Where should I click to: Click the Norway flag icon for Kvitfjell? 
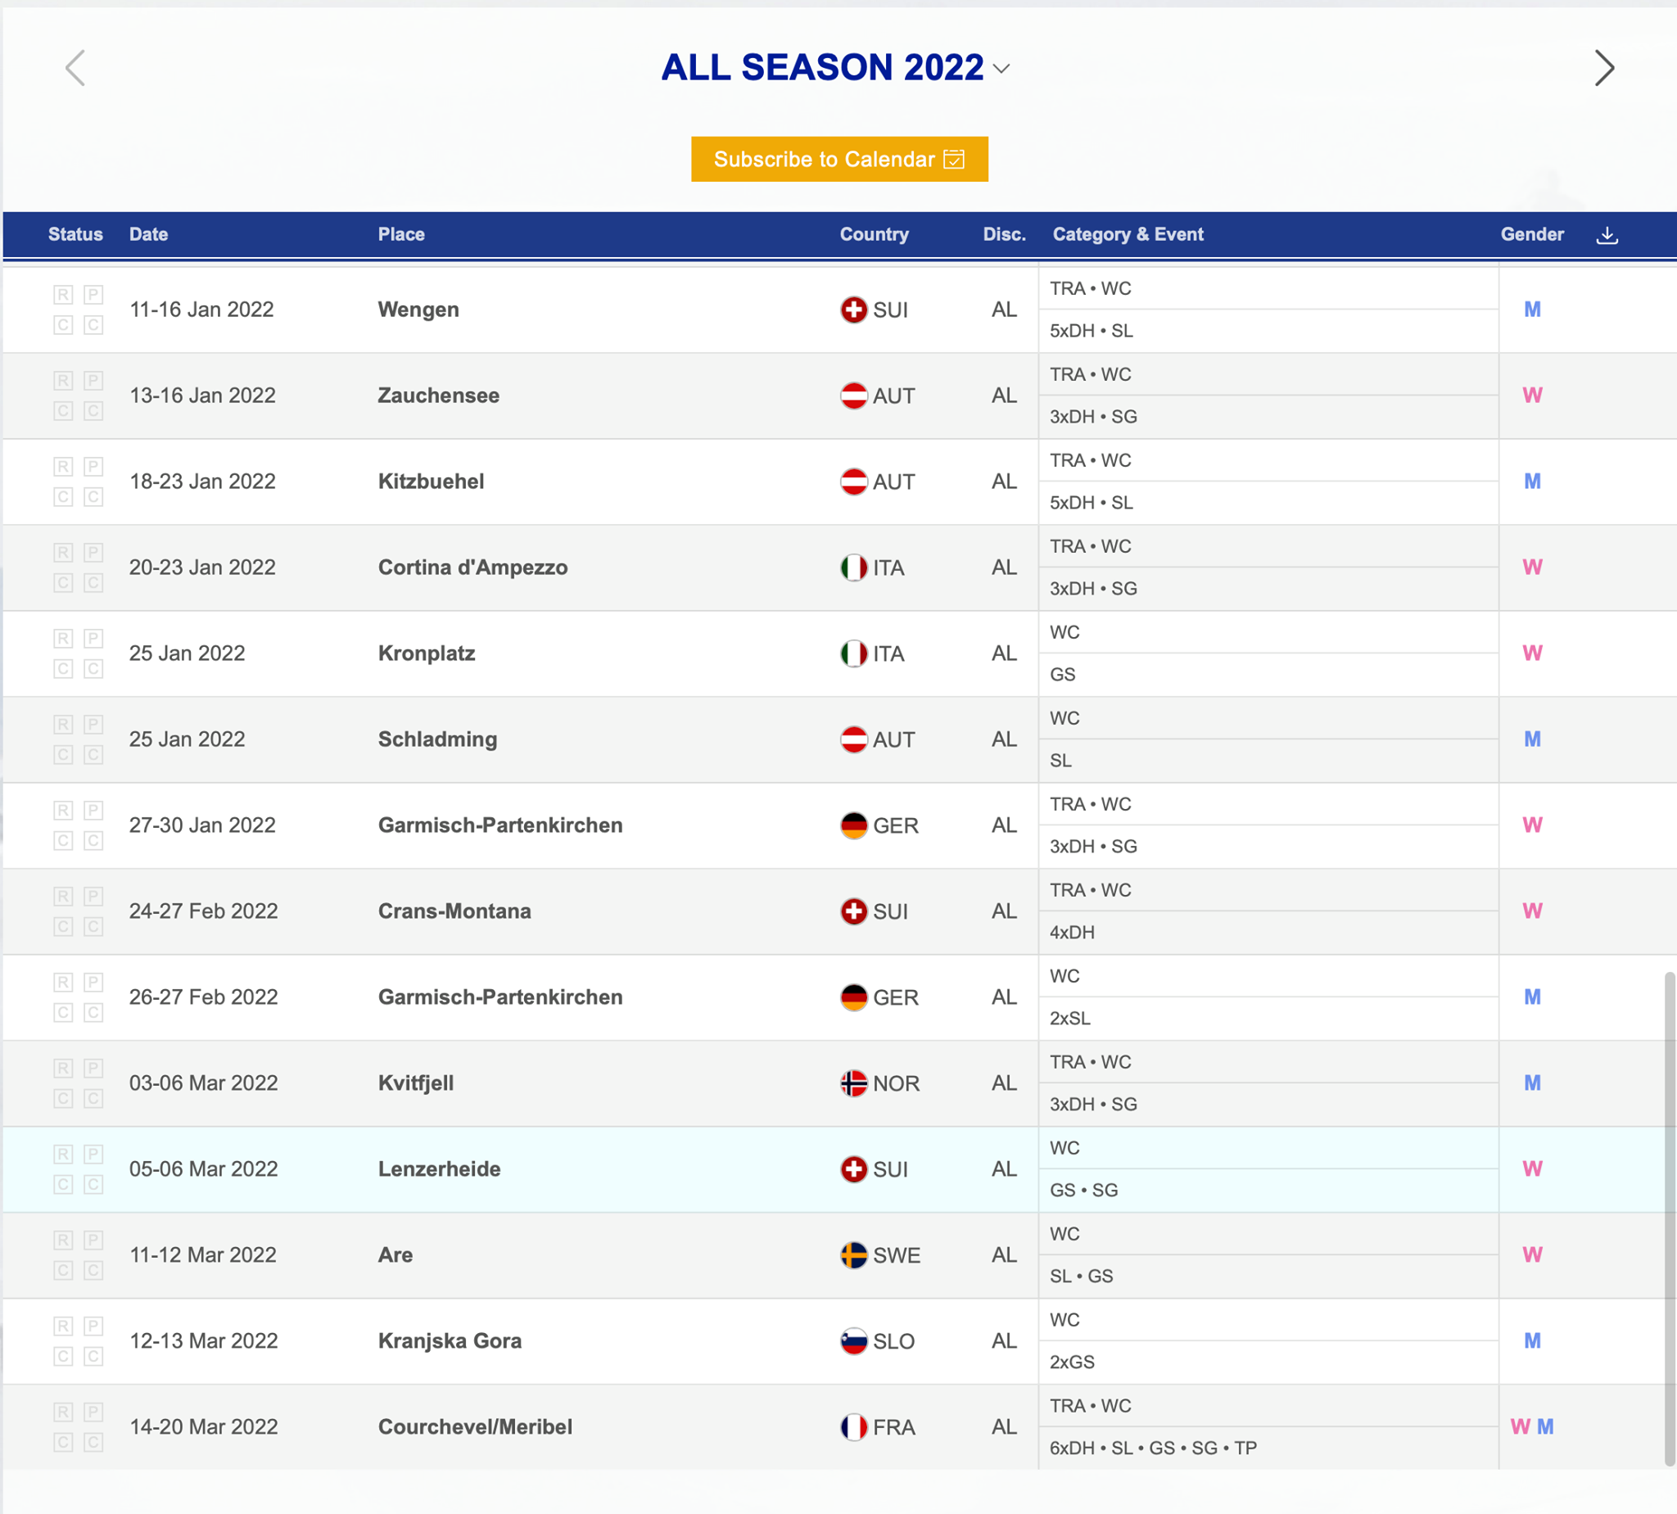(x=853, y=1083)
